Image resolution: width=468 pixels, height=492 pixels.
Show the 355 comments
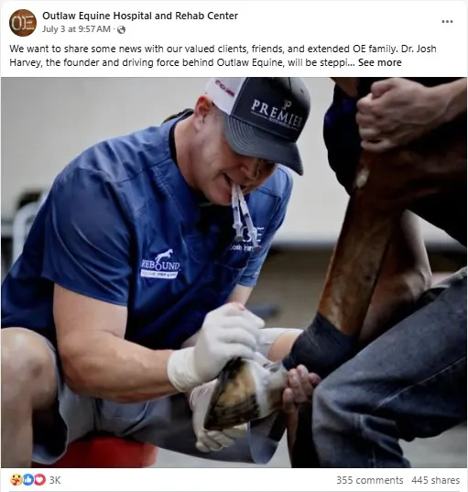pos(370,480)
